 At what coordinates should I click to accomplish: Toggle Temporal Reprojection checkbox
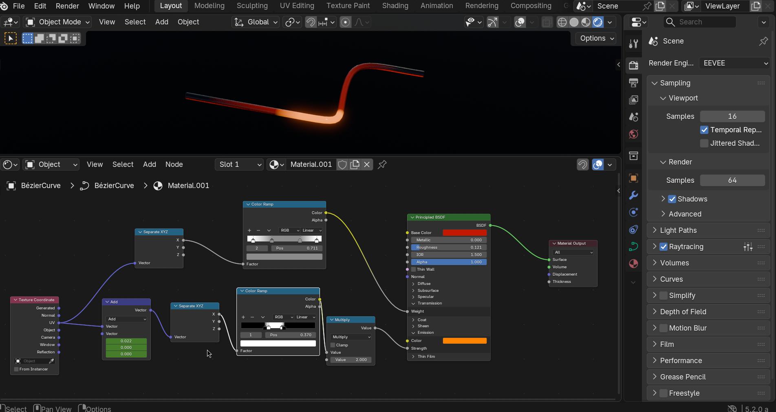point(704,130)
